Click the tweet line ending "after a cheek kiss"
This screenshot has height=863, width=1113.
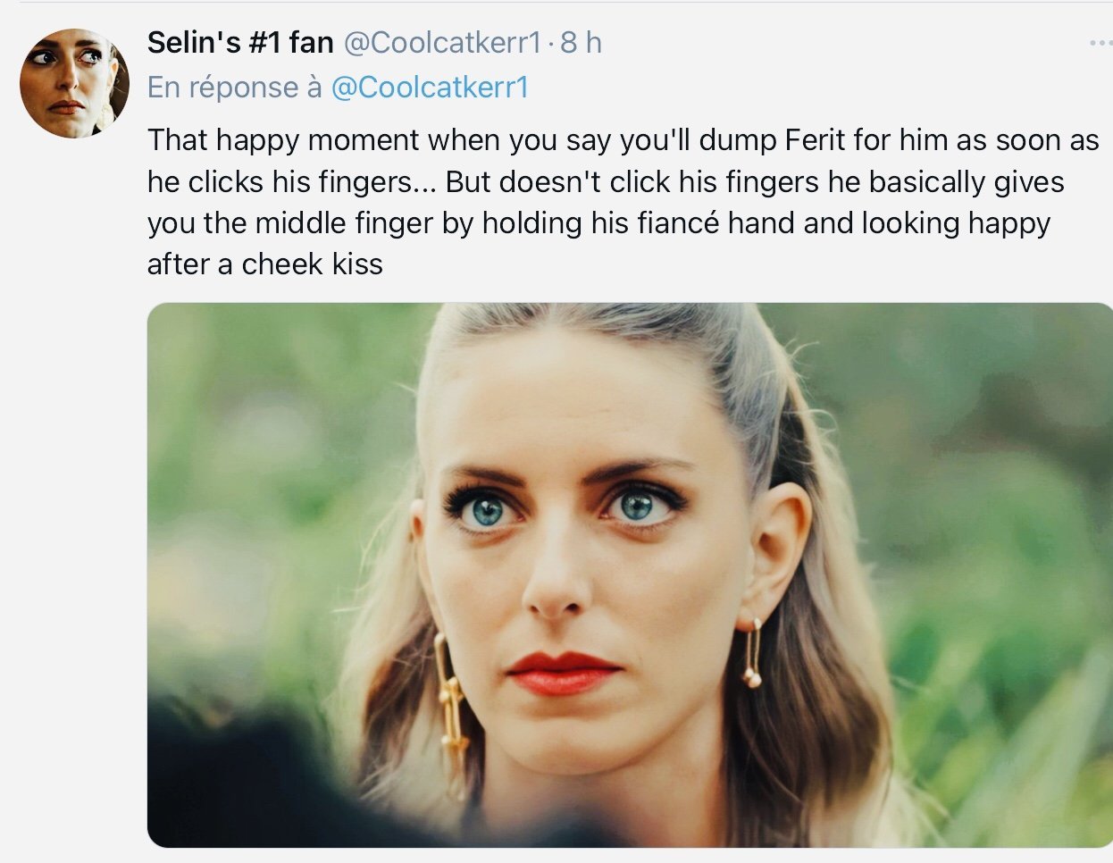(265, 264)
